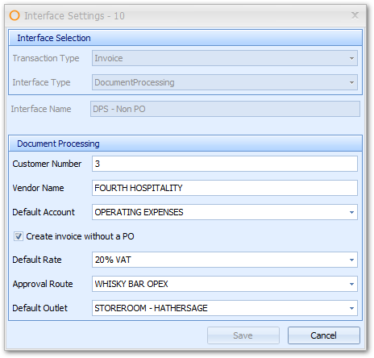Click the Save button
The height and width of the screenshot is (358, 374).
coord(243,335)
